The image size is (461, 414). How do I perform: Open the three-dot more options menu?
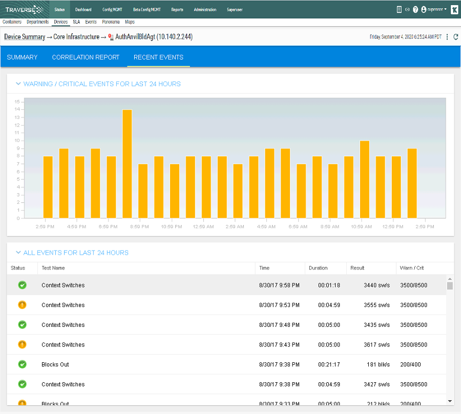point(447,37)
